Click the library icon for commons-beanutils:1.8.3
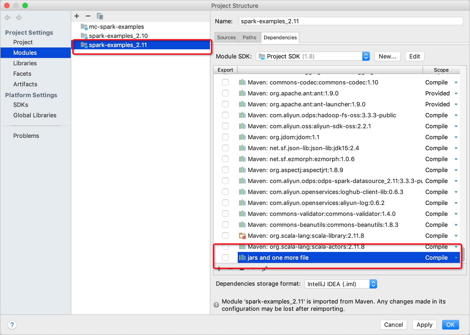This screenshot has width=470, height=335. [x=242, y=225]
